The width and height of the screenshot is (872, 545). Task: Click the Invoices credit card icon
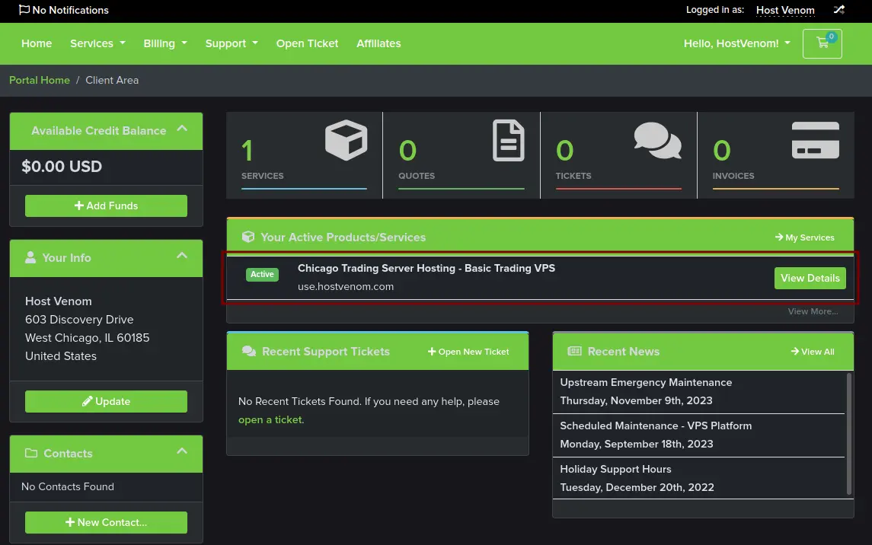point(815,140)
